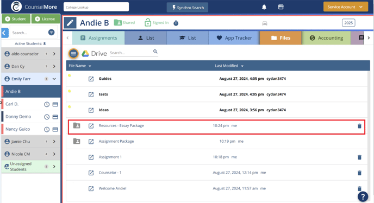Open the person List tab

[146, 38]
